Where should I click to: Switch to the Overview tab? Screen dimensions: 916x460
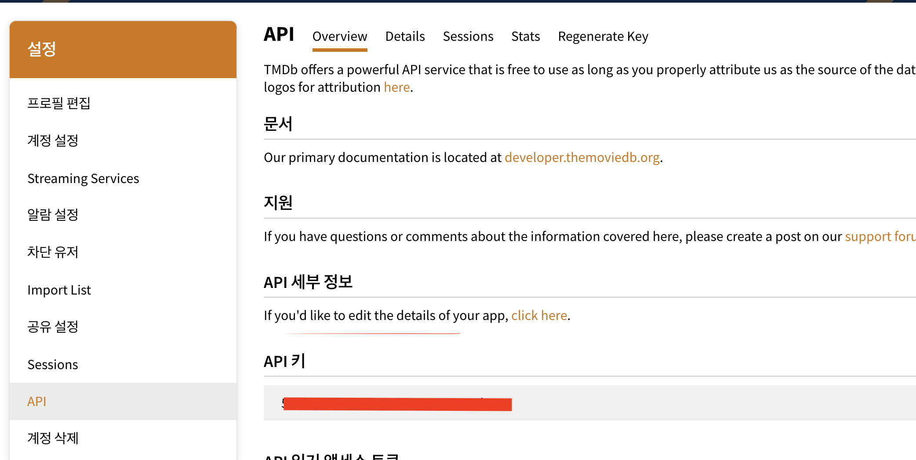pos(340,36)
